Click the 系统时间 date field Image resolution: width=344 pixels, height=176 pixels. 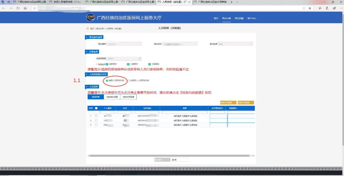[x=124, y=59]
